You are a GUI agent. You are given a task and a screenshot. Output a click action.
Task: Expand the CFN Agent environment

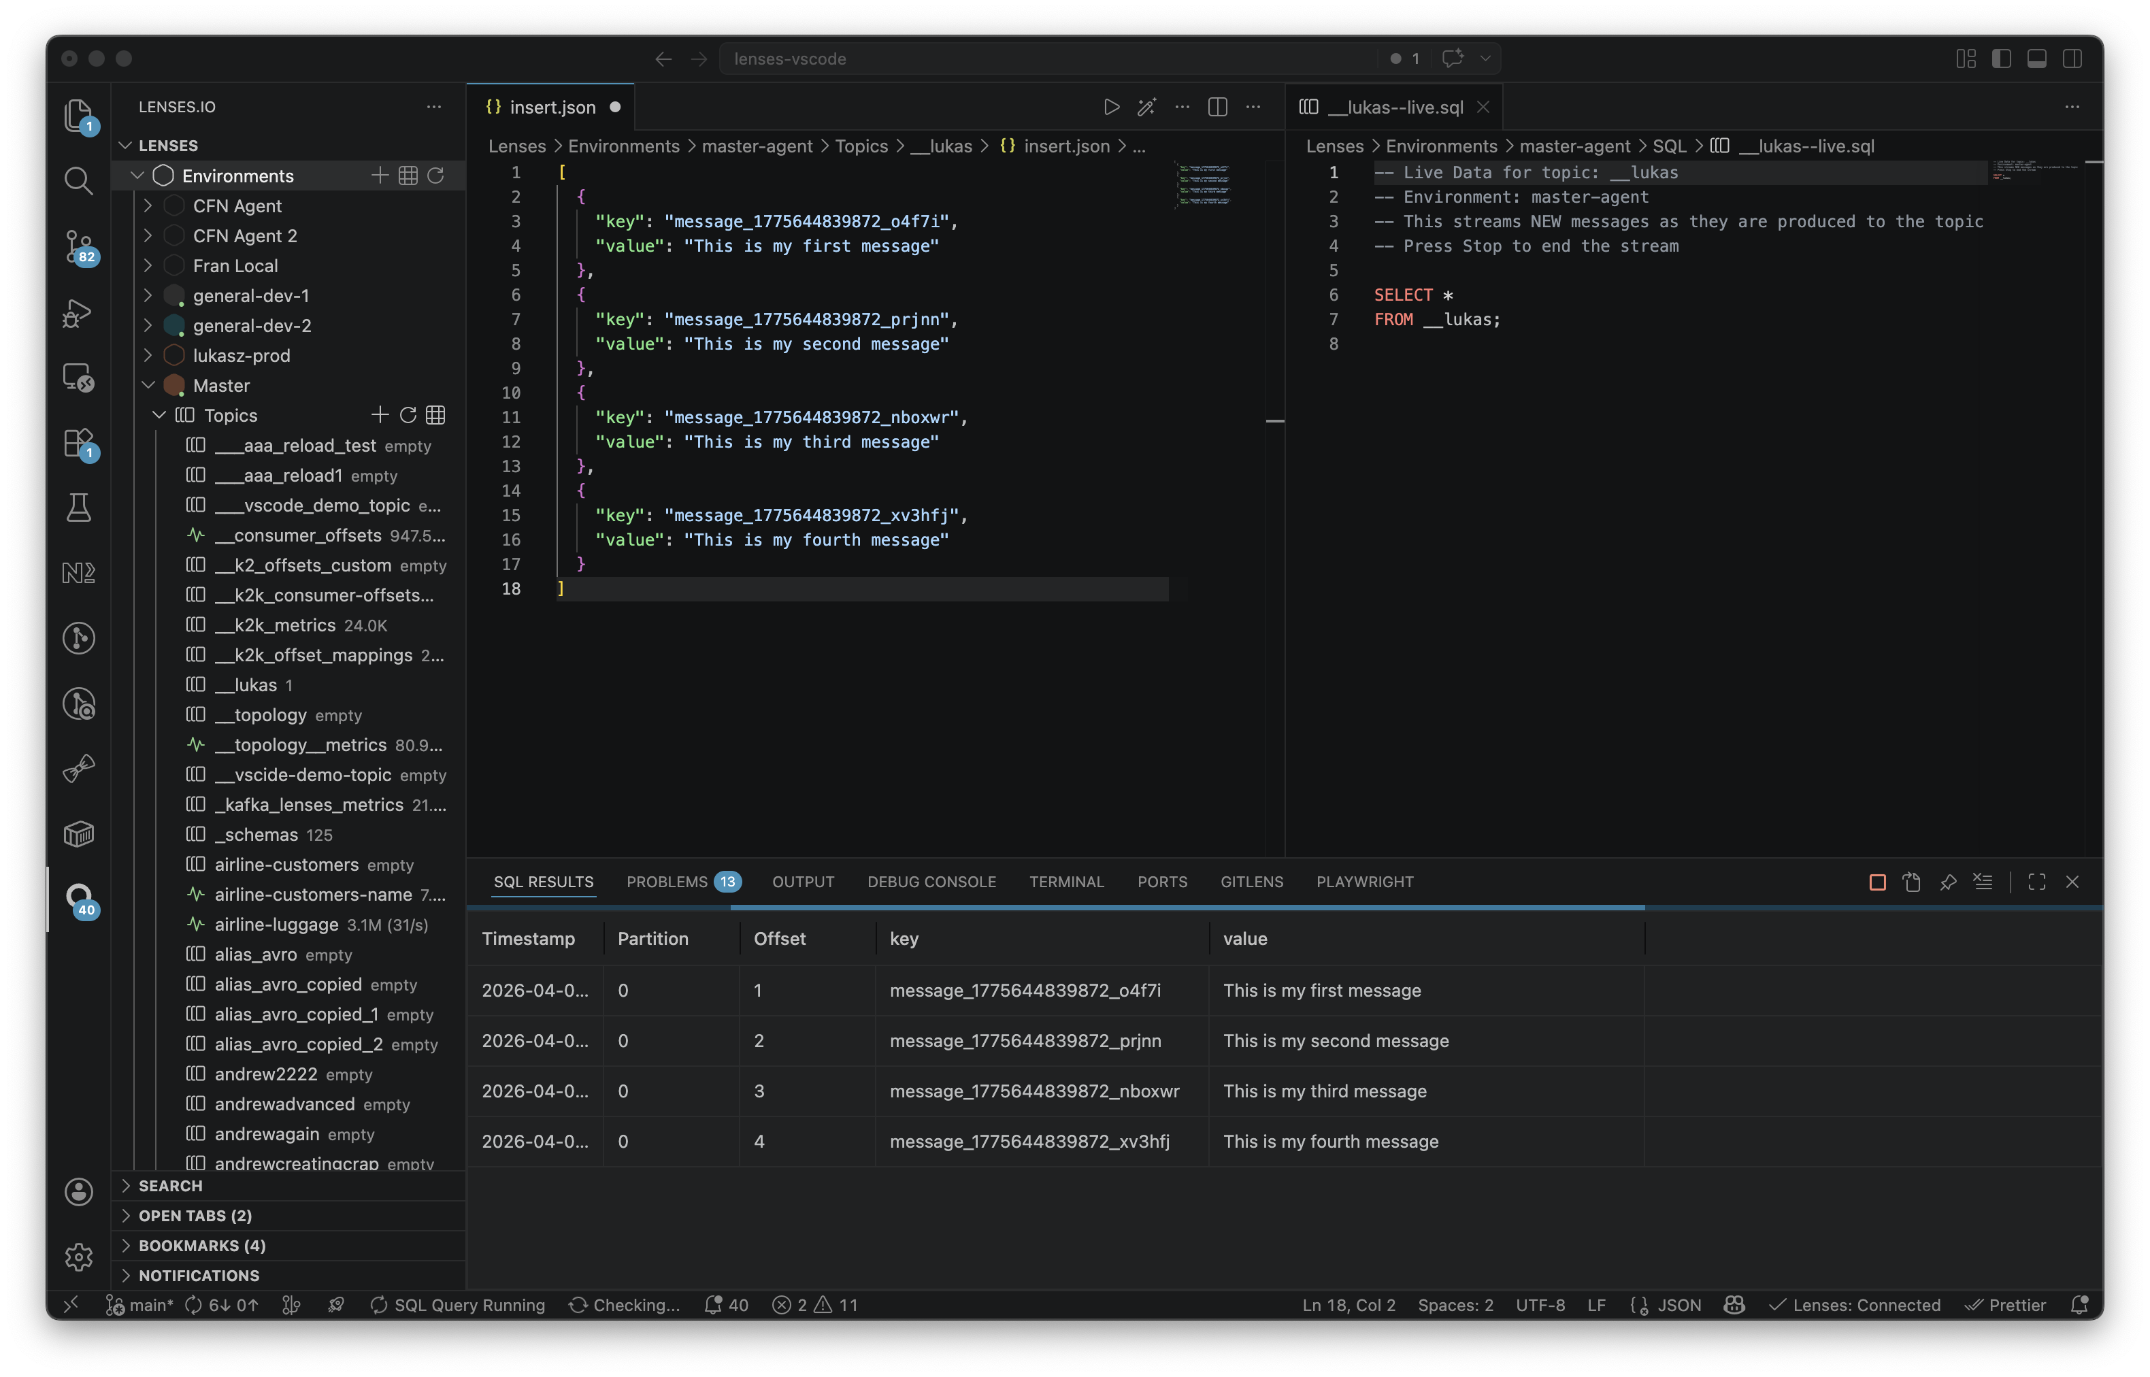(148, 205)
